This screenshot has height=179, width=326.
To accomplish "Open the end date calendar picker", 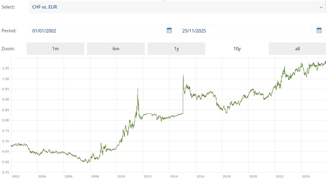I will pos(319,30).
